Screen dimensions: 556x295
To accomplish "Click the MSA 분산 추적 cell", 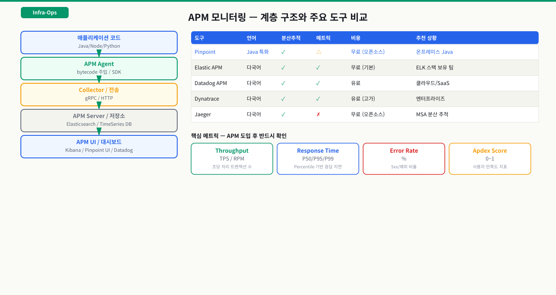I will tap(432, 115).
